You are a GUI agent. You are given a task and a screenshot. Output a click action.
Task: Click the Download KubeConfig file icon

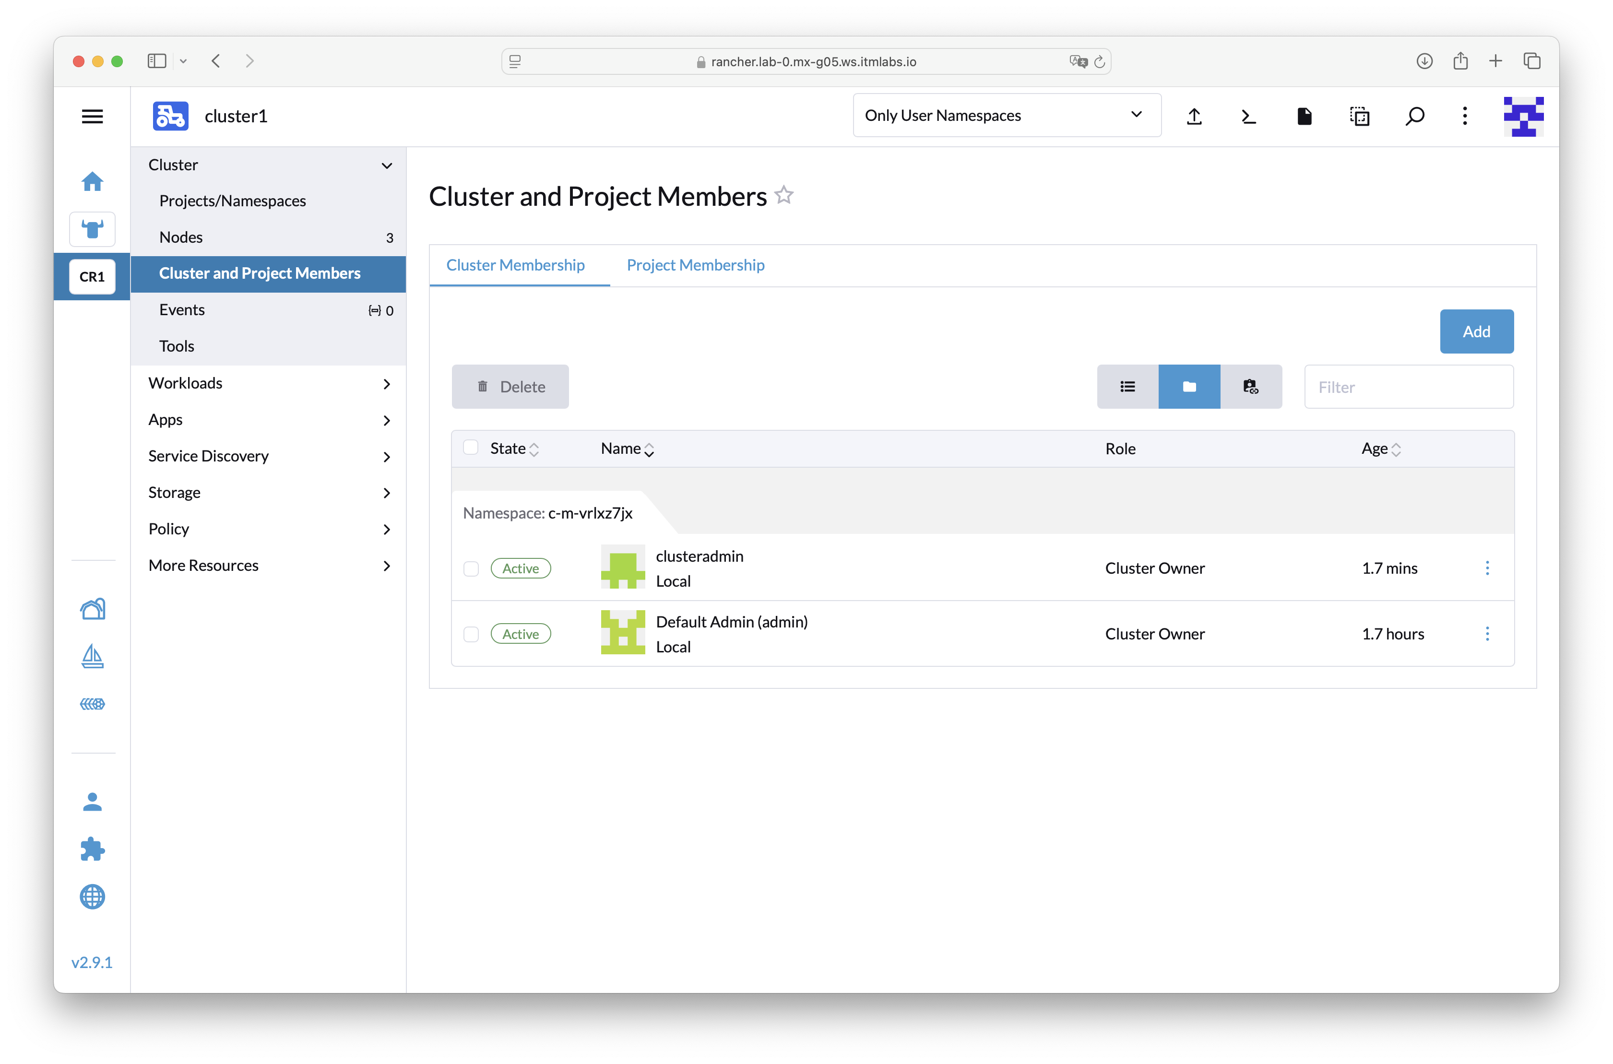point(1304,116)
